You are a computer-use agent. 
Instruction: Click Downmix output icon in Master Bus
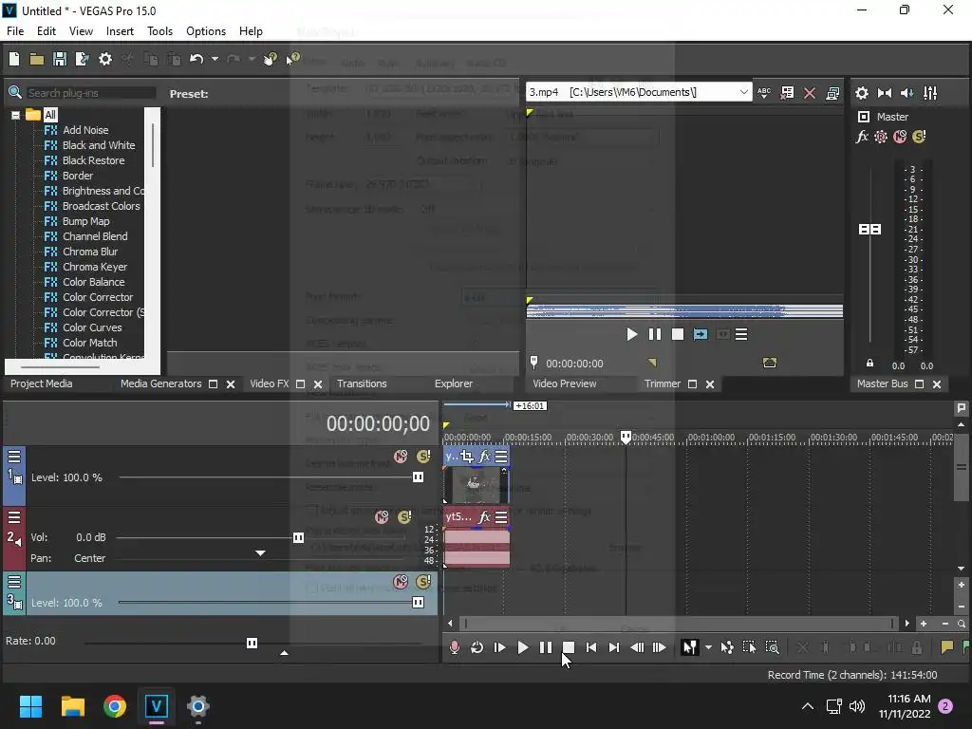point(885,93)
